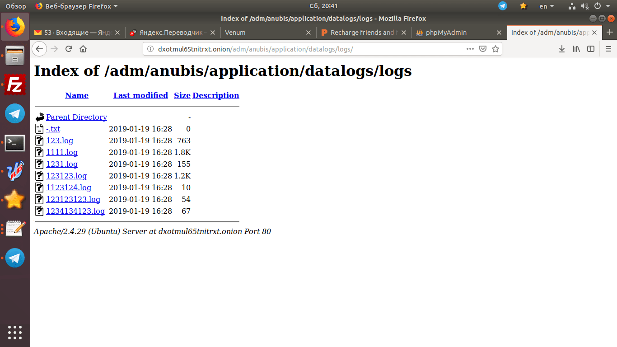Save page to Pocket
The image size is (617, 347).
(483, 49)
